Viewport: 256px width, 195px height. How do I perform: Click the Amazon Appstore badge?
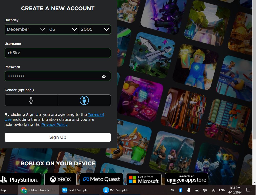tap(187, 179)
